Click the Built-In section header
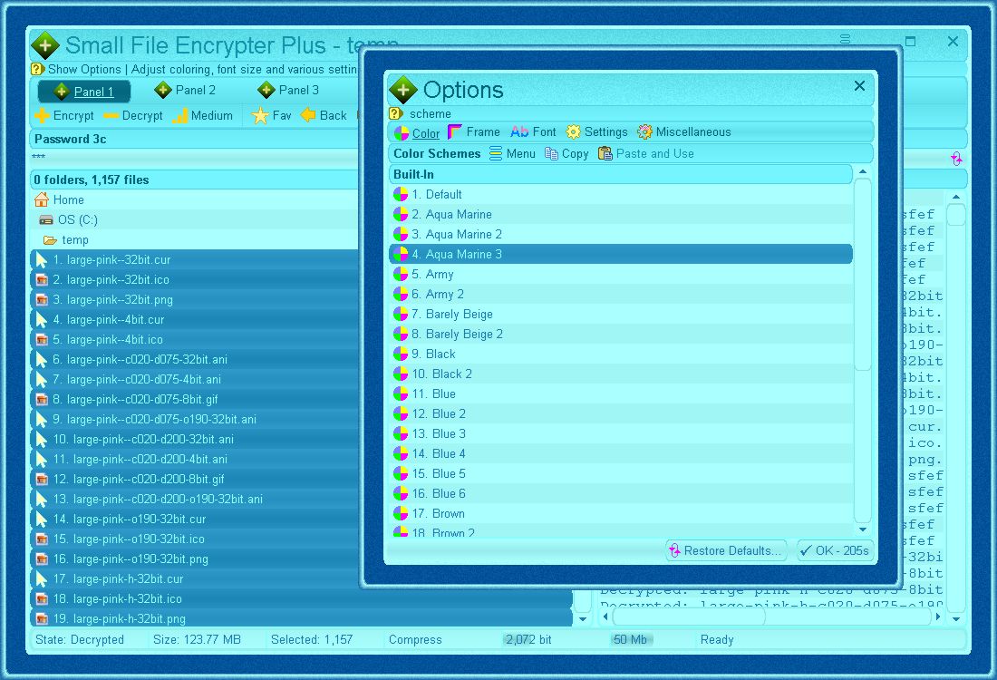 pyautogui.click(x=621, y=174)
